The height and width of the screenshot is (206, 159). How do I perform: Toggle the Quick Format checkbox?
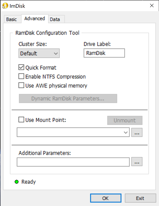21,67
